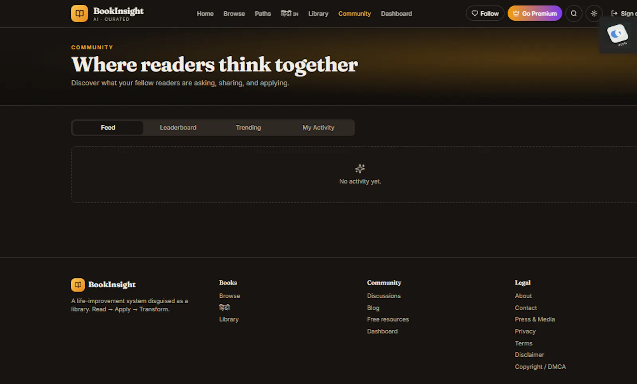Open the Privacy footer link

pos(525,331)
